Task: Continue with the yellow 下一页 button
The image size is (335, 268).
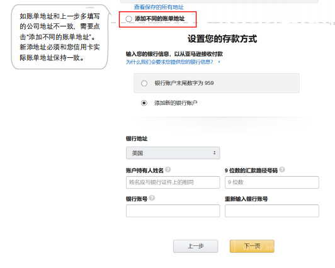Action: (252, 246)
